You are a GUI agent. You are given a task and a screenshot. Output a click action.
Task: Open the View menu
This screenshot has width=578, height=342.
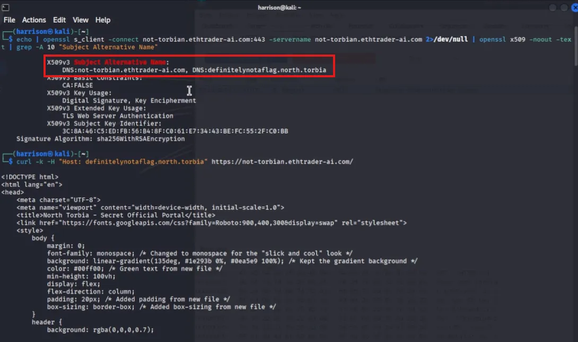(x=81, y=20)
